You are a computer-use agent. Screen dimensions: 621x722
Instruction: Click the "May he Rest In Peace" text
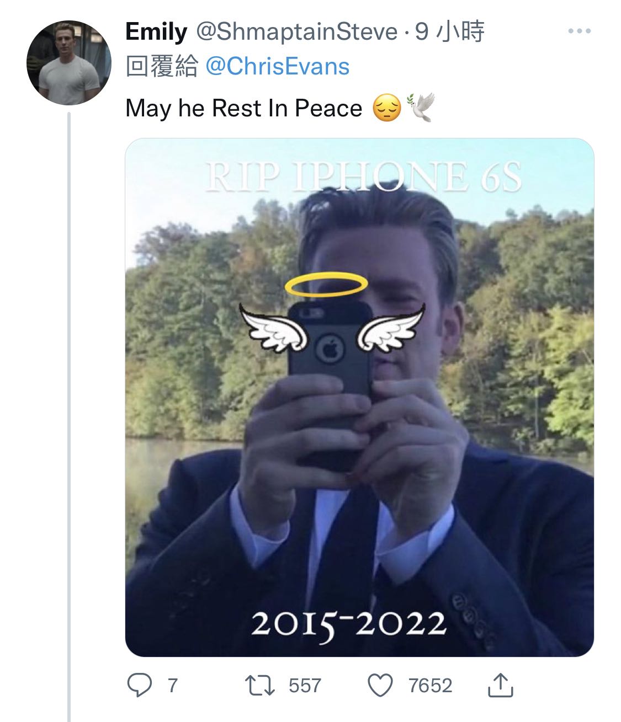pos(243,108)
